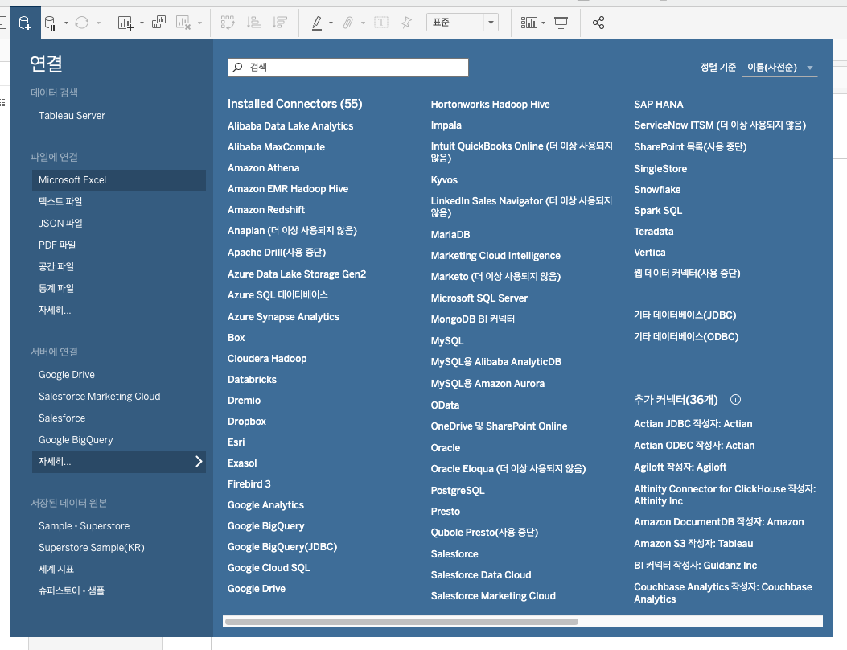Open saved data source 슈퍼스토어 - 샘플
847x650 pixels.
72,591
